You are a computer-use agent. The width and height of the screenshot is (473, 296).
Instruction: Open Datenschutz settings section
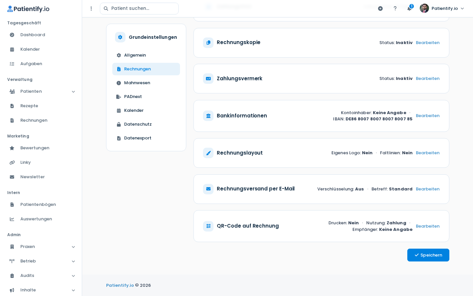coord(146,124)
